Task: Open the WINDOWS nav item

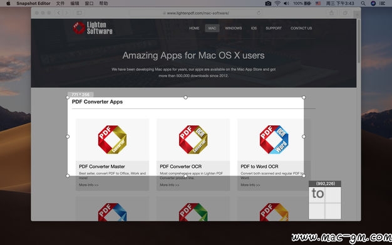Action: [233, 28]
